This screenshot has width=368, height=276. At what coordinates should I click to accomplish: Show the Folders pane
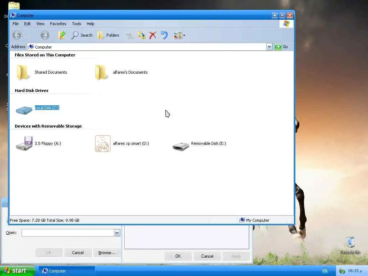point(108,35)
